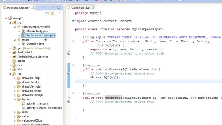Screen dimensions: 222x125
Task: Expand the folded import statements
Action: 73,21
